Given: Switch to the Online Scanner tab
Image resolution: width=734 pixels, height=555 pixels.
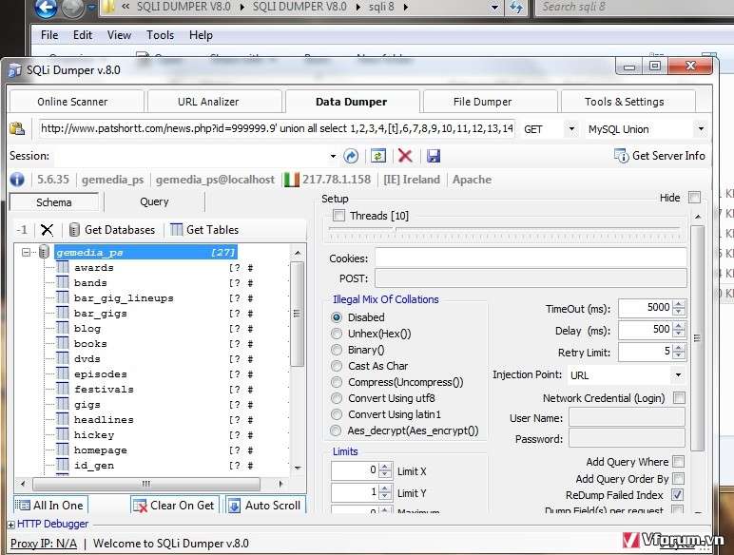Looking at the screenshot, I should [72, 102].
